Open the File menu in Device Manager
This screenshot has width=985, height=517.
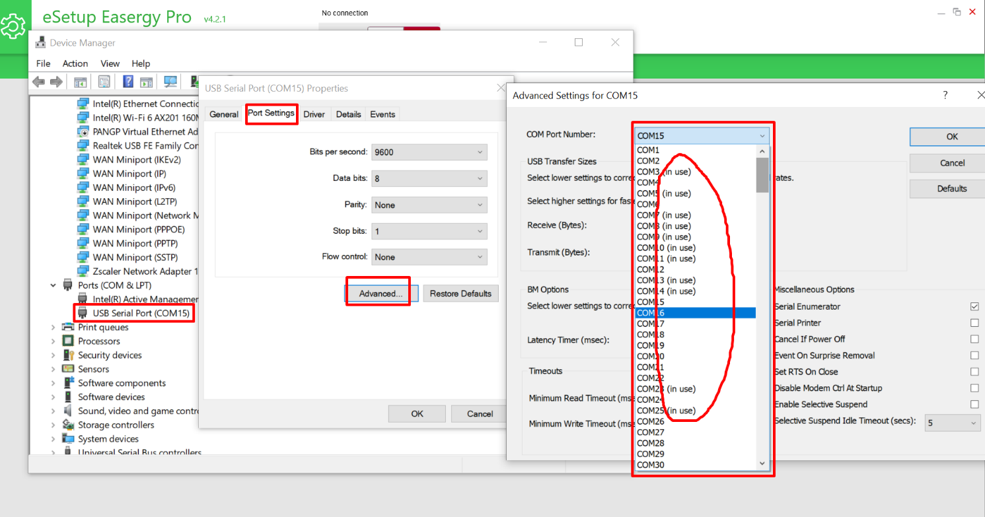44,63
